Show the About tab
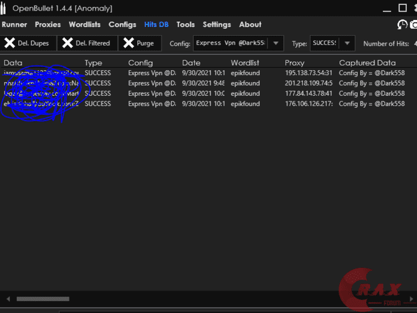Viewport: 417px width, 313px height. coord(250,24)
